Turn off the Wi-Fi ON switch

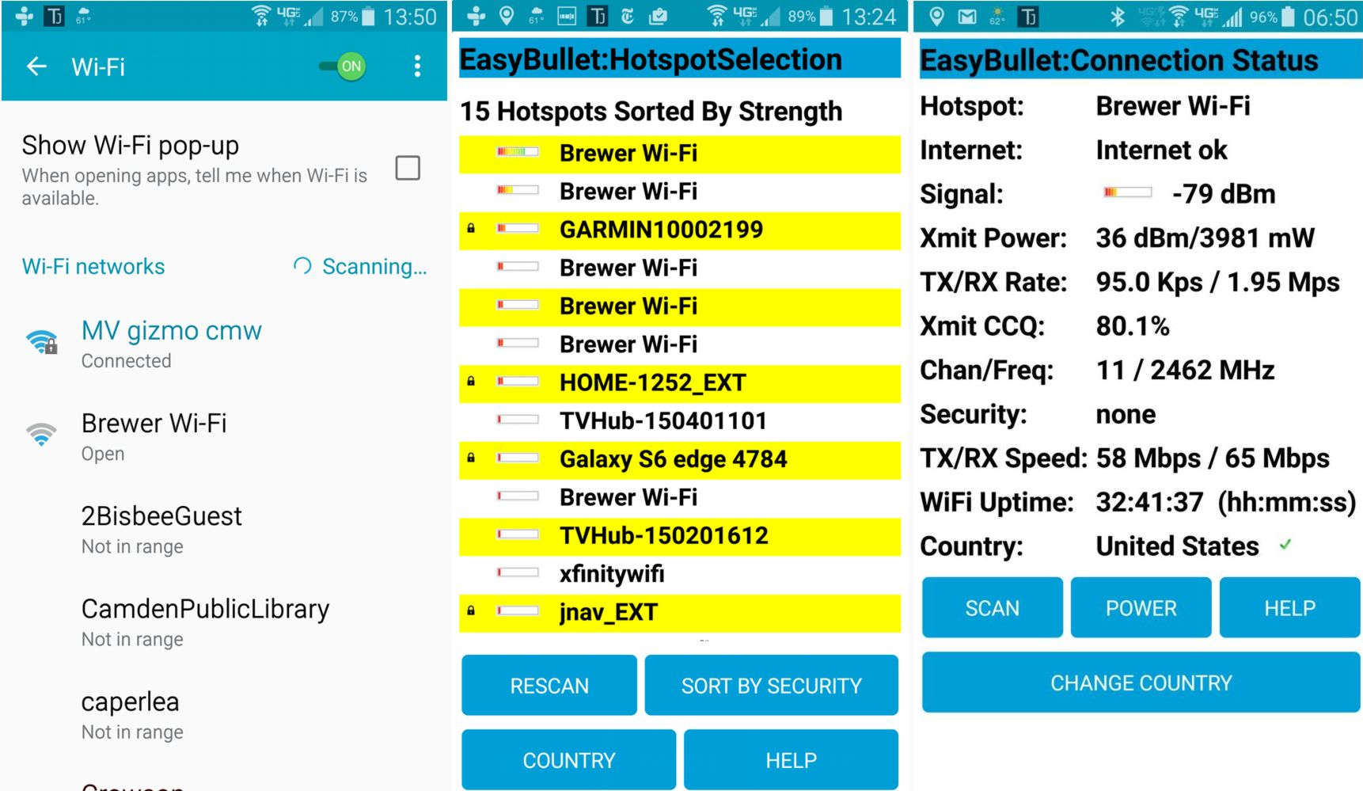click(x=343, y=67)
